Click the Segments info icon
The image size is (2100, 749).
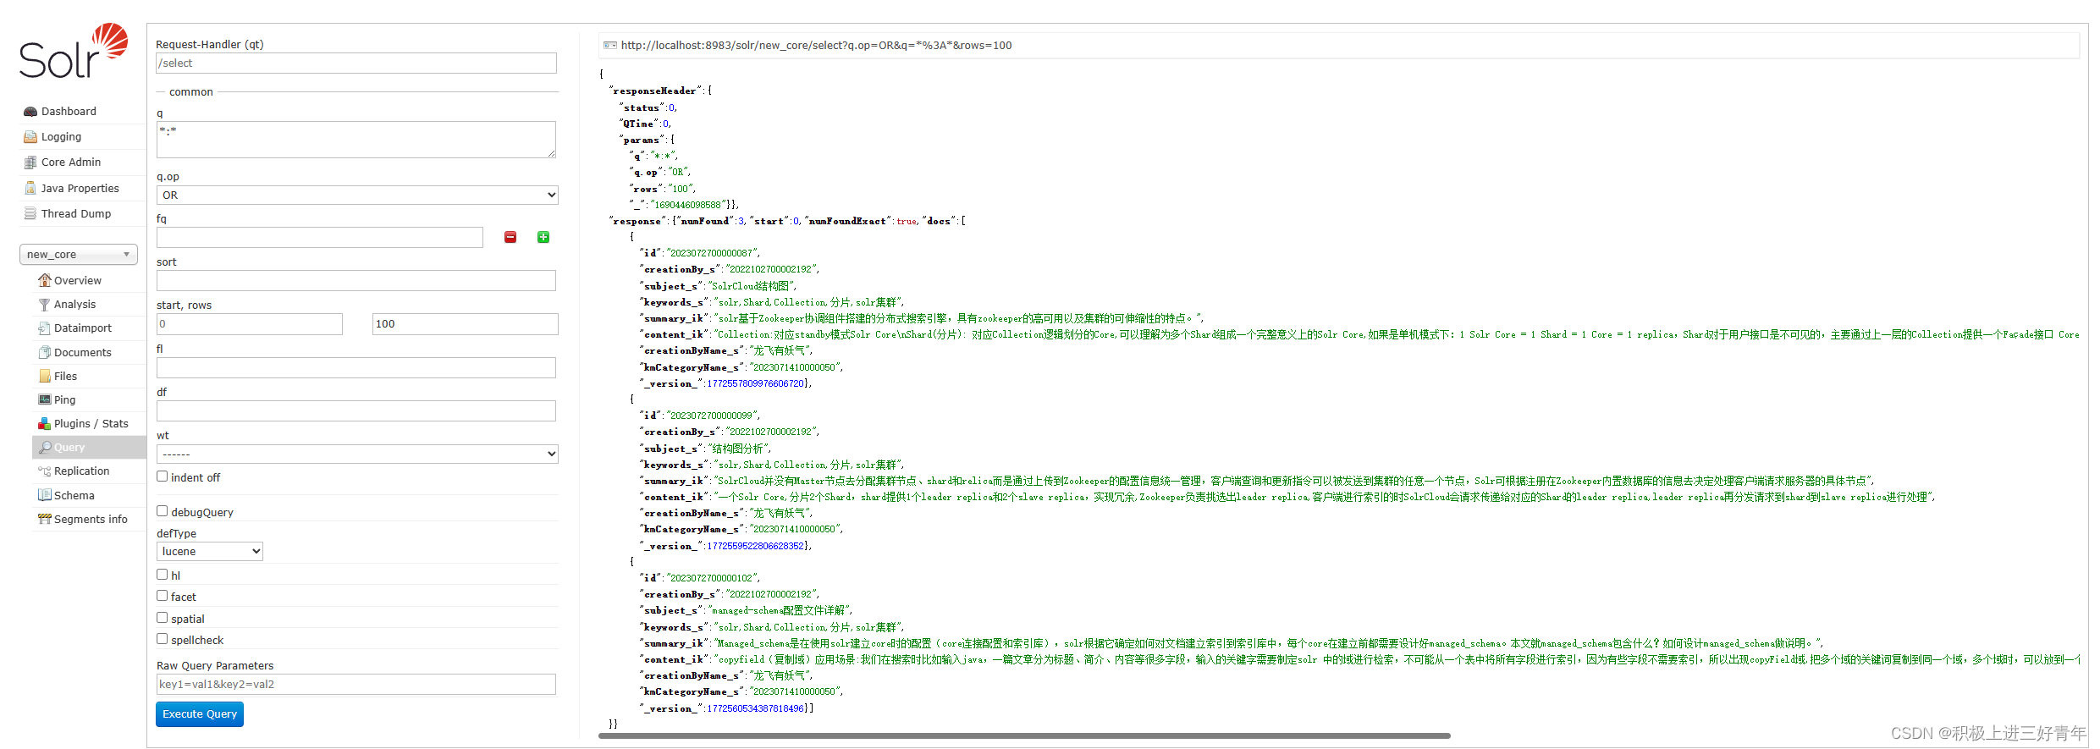coord(45,519)
